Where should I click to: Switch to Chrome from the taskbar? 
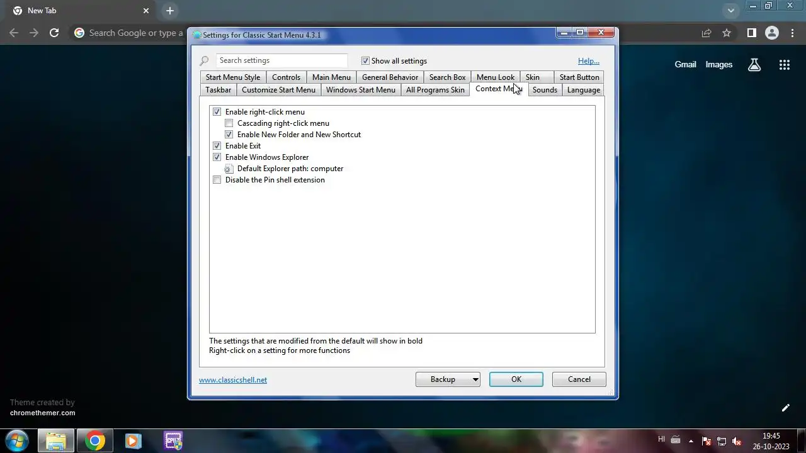95,440
